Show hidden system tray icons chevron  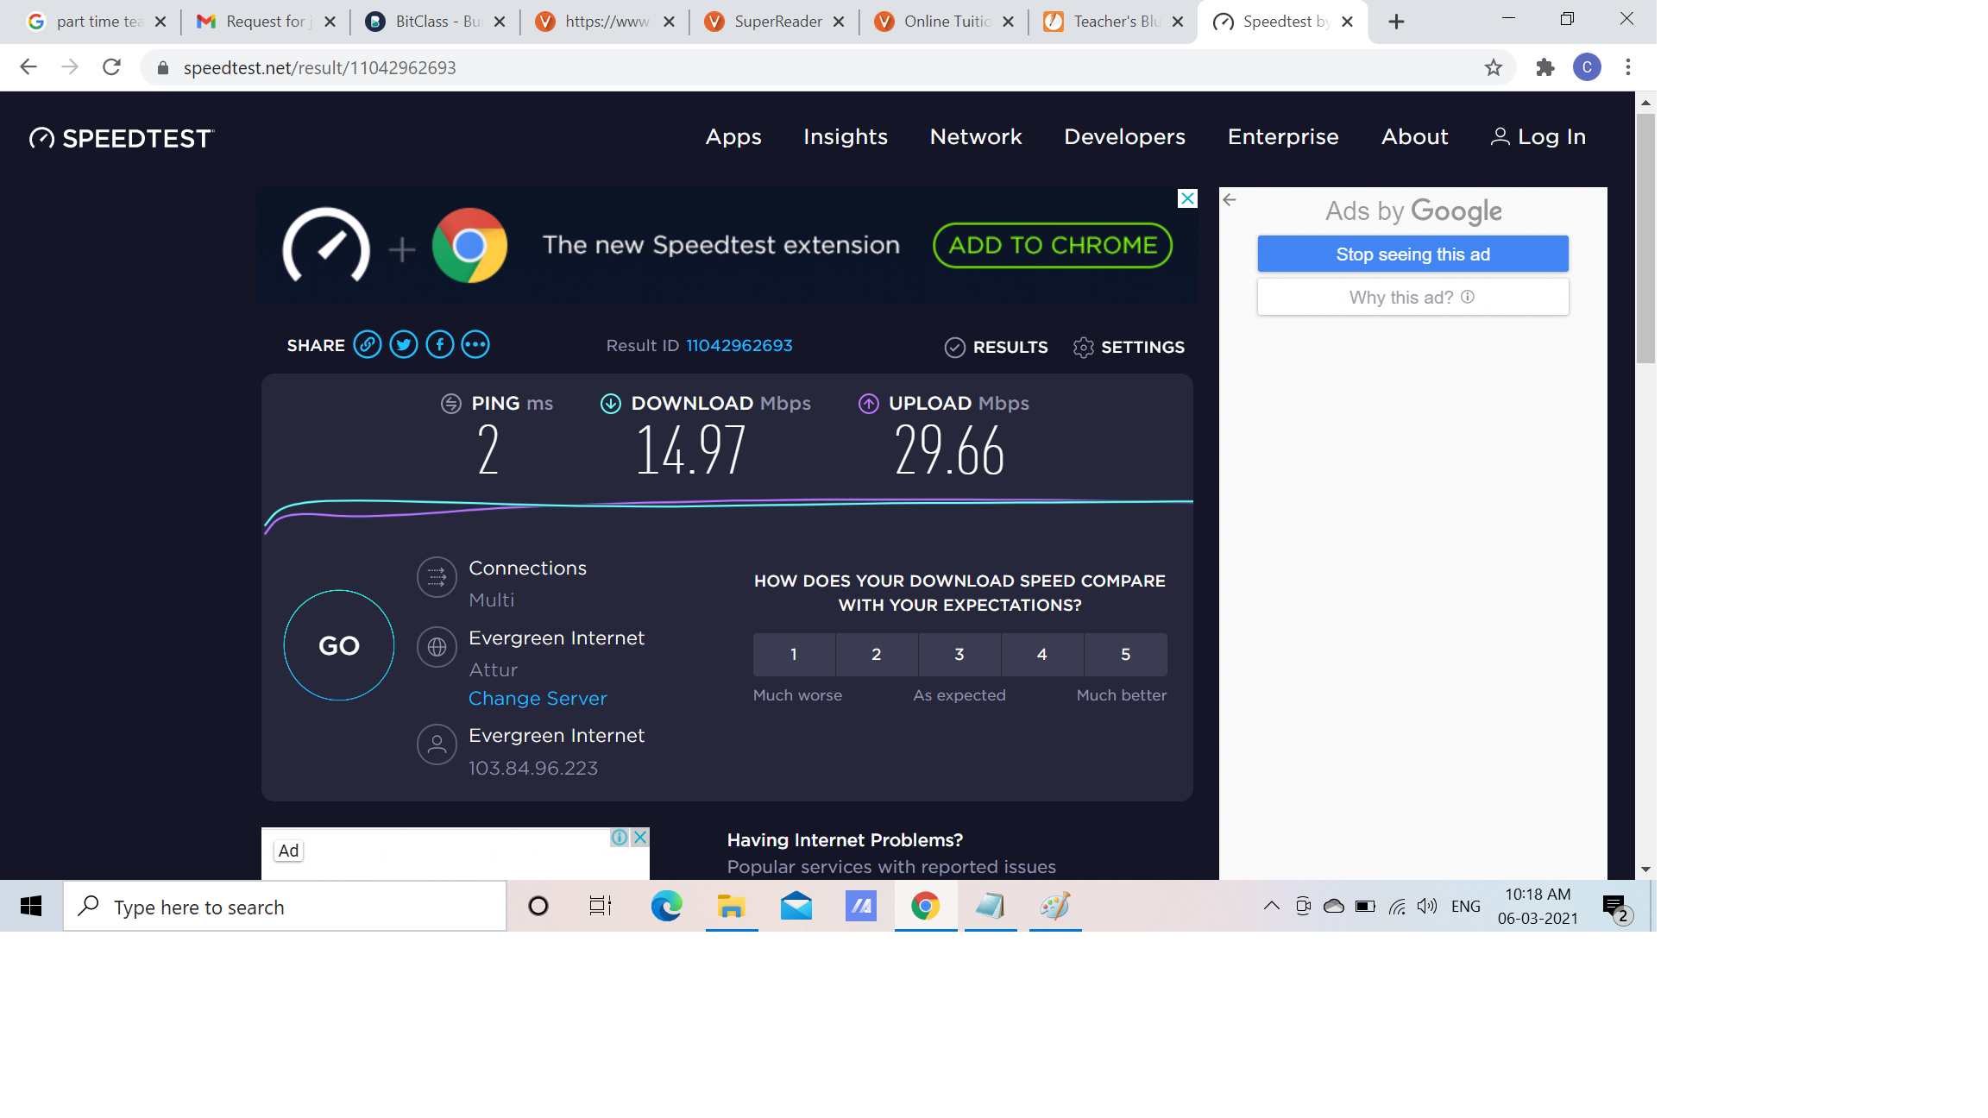click(1271, 906)
